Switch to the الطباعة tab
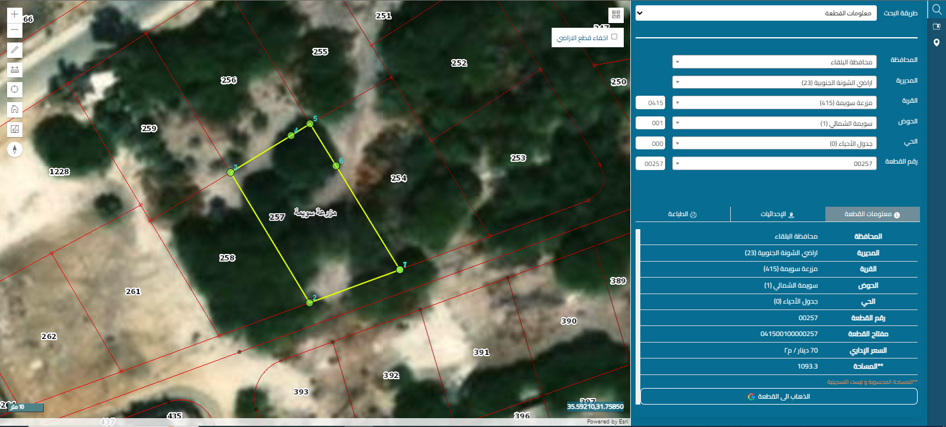 pyautogui.click(x=683, y=214)
